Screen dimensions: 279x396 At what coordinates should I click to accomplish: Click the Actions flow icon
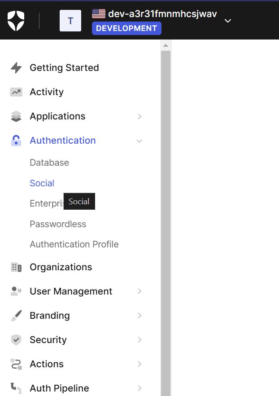click(16, 364)
